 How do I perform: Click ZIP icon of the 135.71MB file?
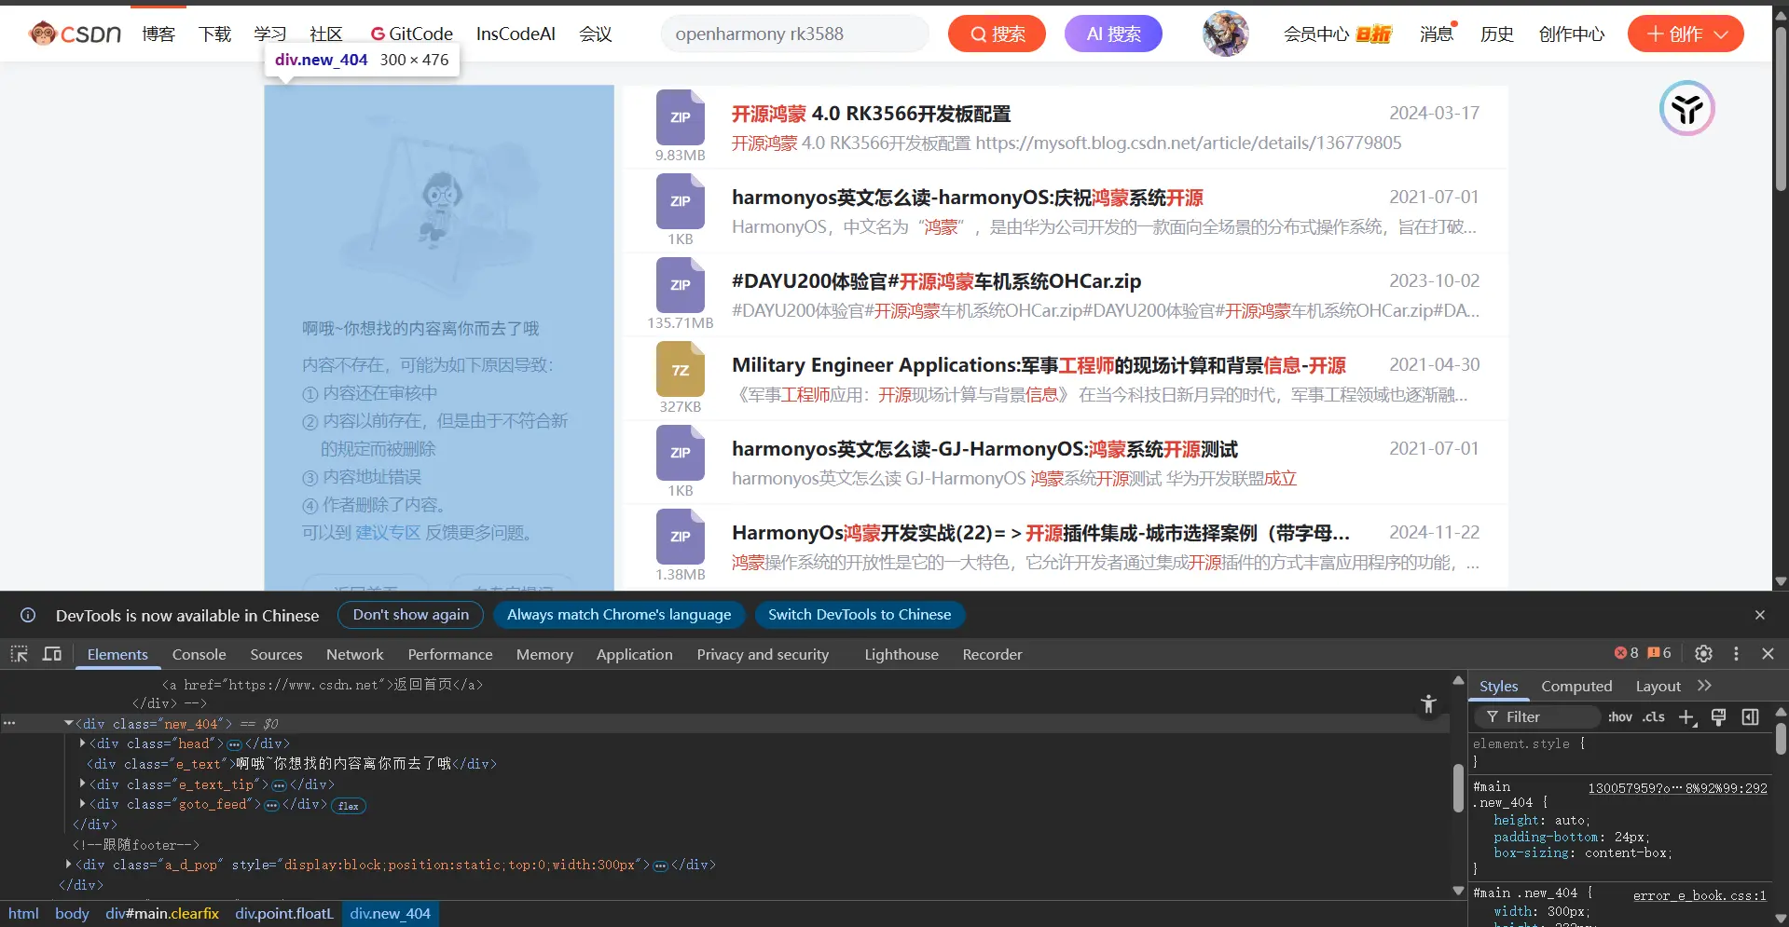pyautogui.click(x=681, y=285)
